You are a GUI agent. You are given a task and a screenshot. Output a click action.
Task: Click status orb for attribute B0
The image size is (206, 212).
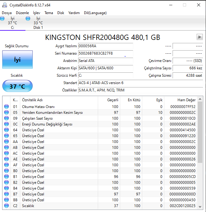6,171
